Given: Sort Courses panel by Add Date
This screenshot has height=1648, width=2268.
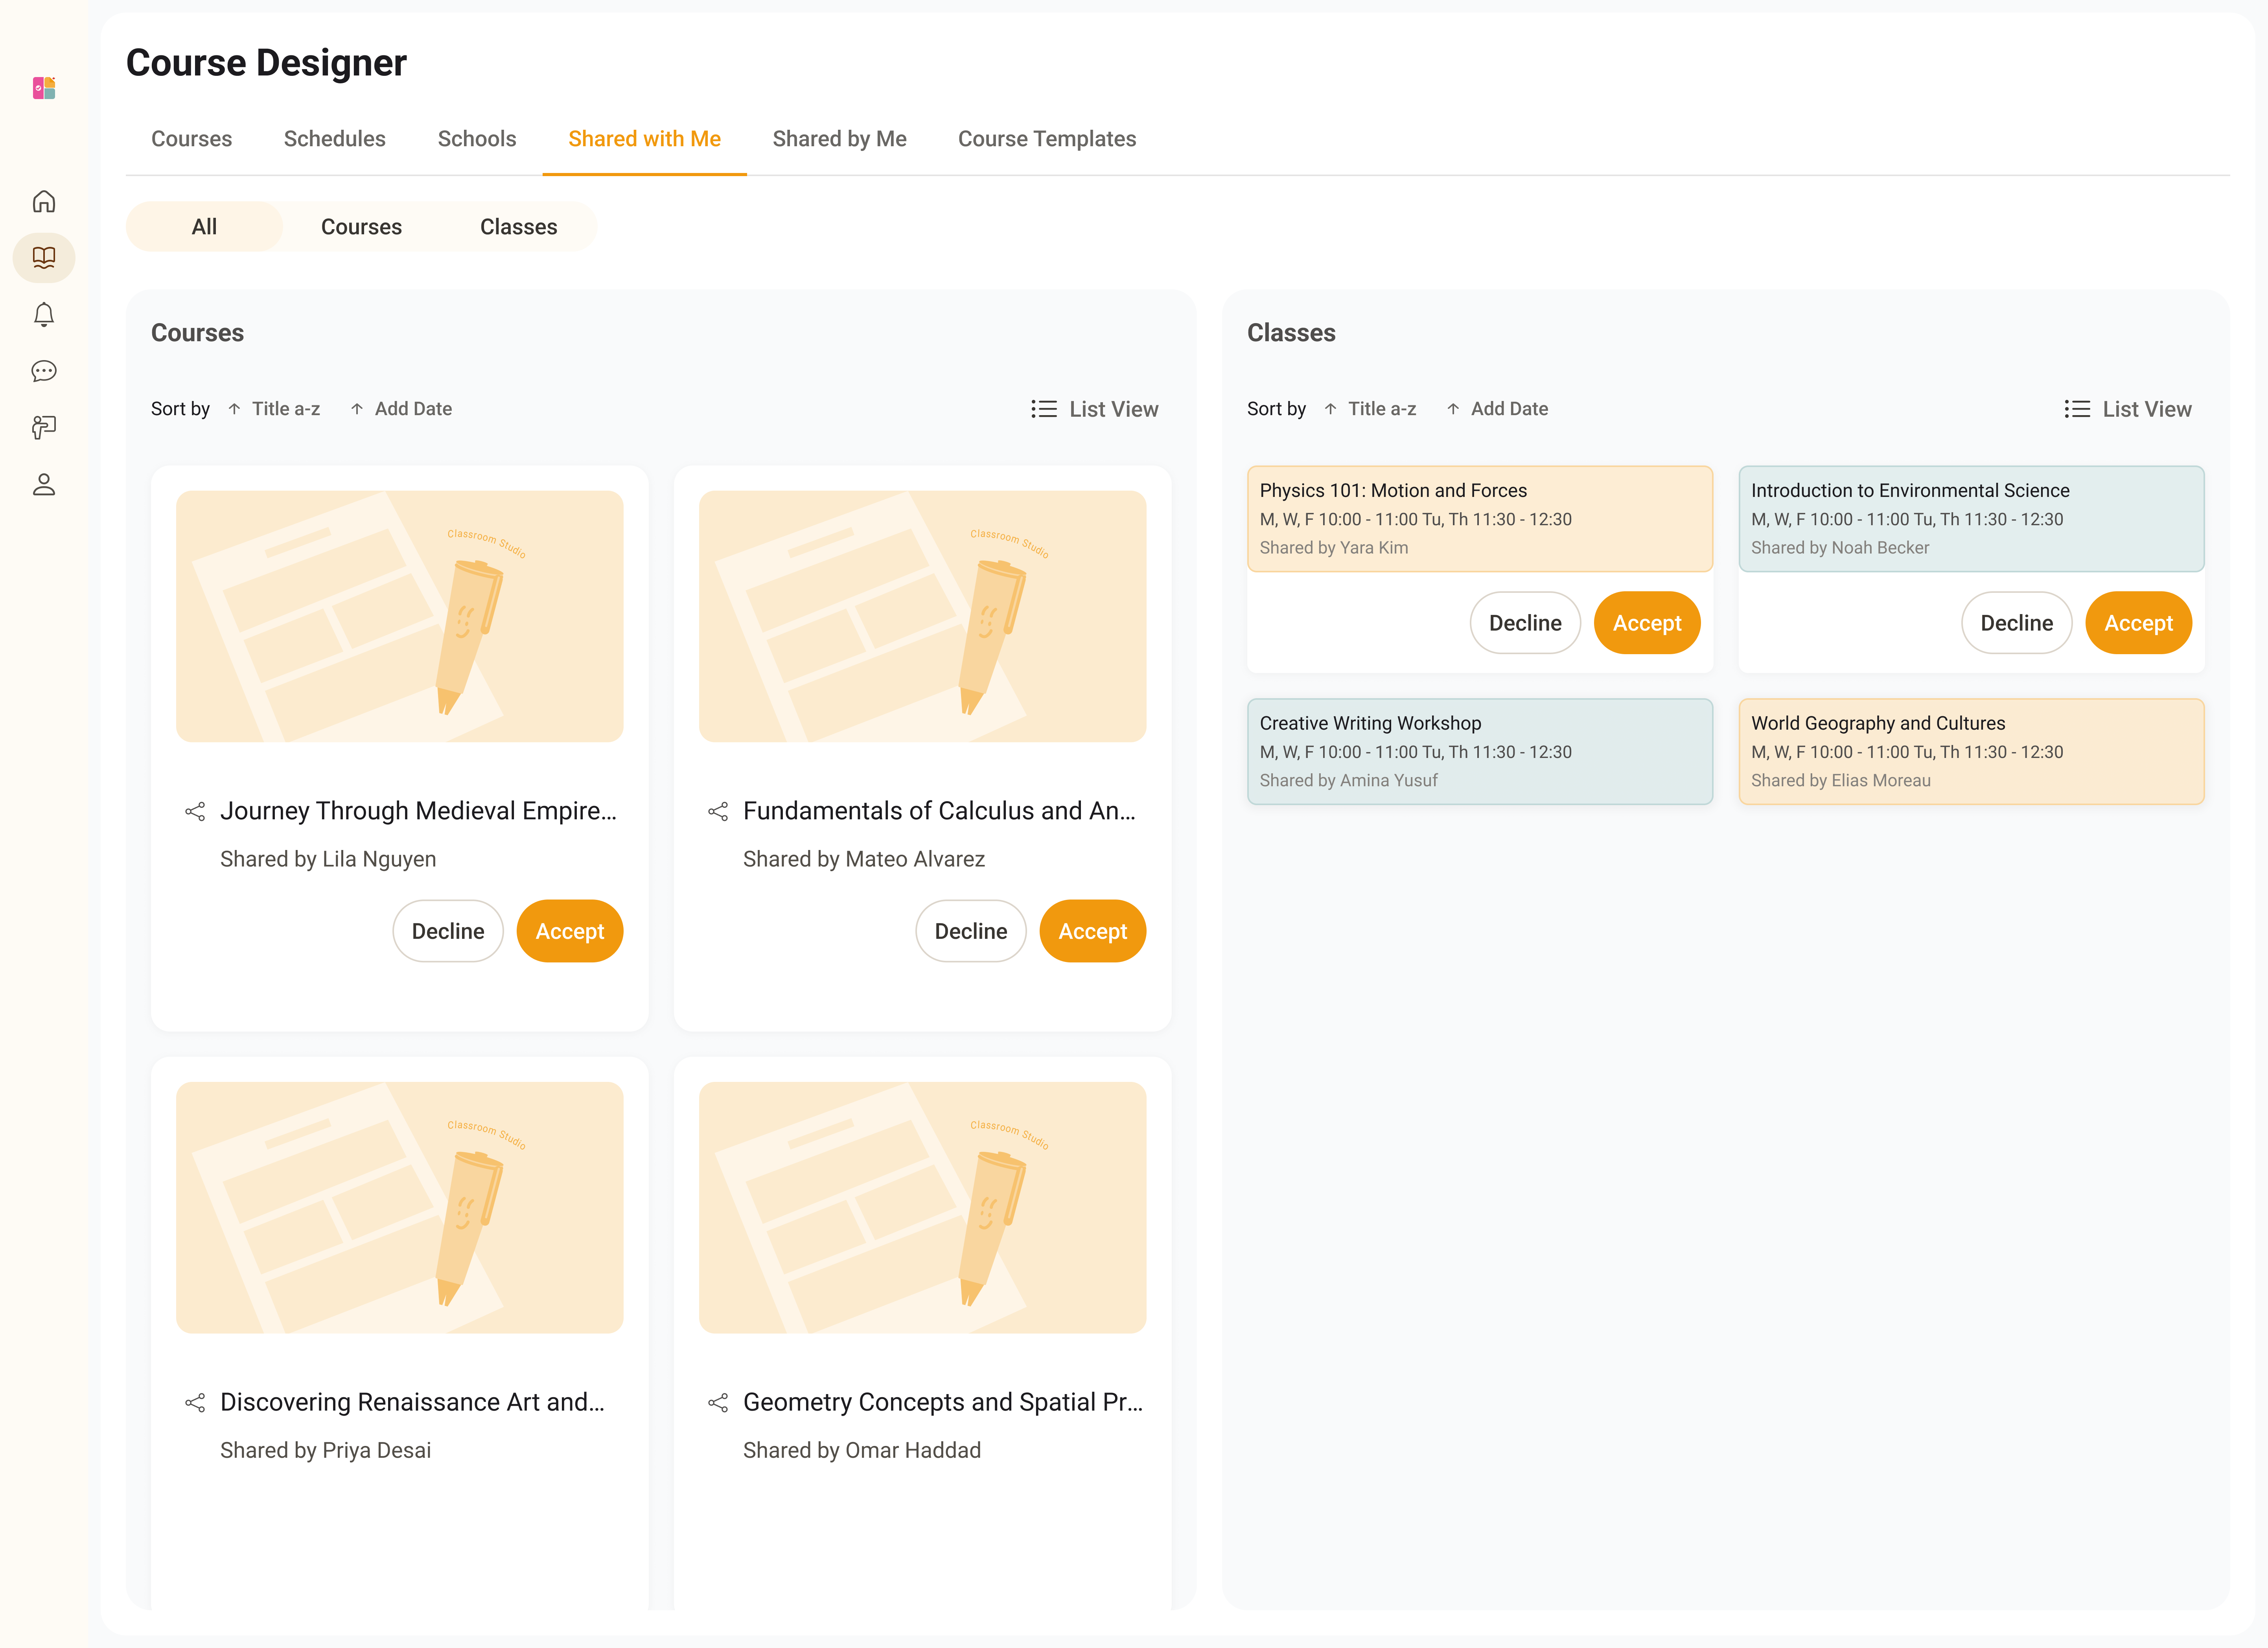Looking at the screenshot, I should point(401,409).
